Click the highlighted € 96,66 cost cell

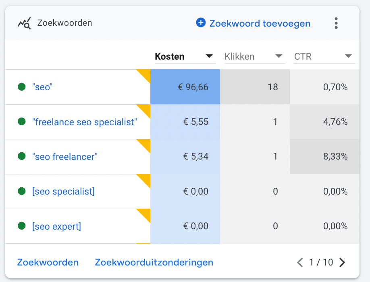[185, 87]
